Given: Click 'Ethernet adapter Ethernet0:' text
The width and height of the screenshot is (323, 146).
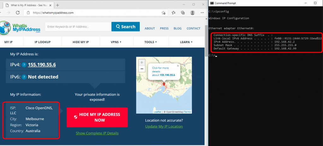Looking at the screenshot, I should tap(231, 28).
